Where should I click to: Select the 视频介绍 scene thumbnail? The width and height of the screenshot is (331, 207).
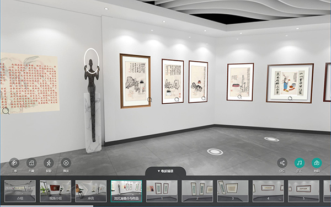click(56, 191)
